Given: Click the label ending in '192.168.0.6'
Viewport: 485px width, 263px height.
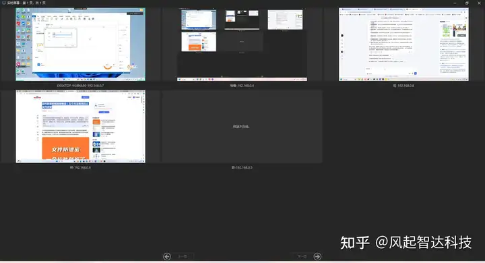Looking at the screenshot, I should (80, 168).
